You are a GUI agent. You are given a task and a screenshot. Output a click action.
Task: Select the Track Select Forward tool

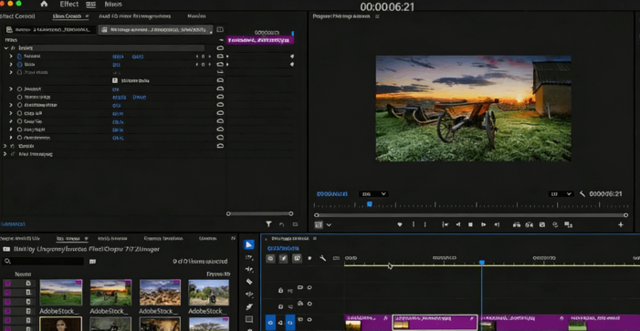pos(249,258)
